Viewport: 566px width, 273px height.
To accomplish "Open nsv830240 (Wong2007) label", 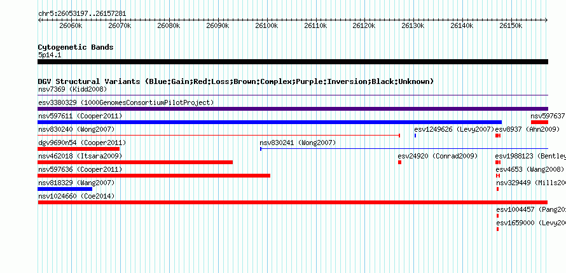I will point(76,129).
